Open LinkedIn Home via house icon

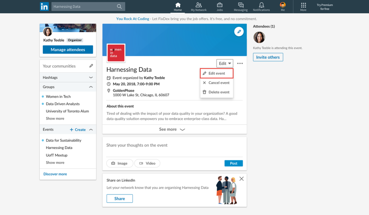click(x=178, y=6)
